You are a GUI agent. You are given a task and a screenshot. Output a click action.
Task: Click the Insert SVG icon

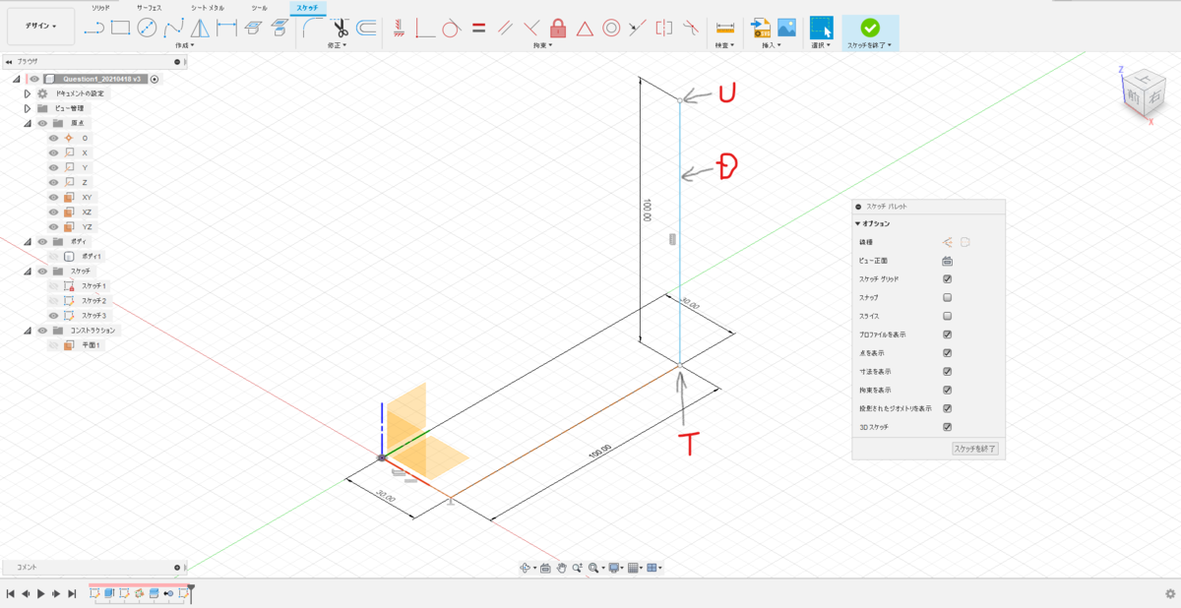(760, 28)
